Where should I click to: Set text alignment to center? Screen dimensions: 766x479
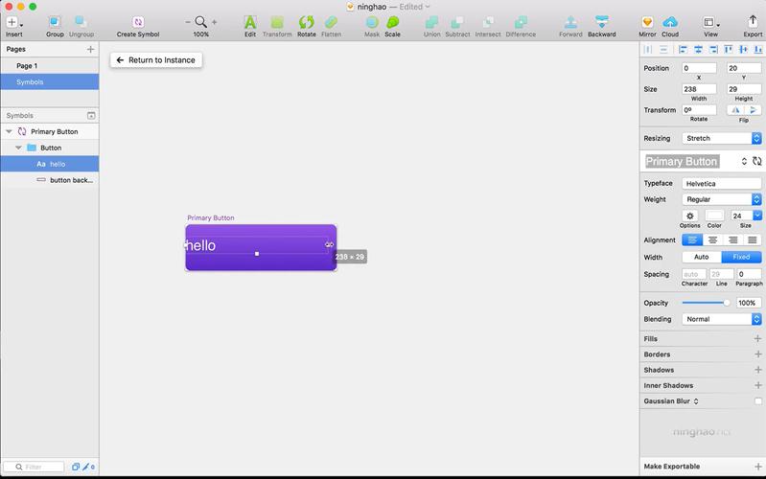[712, 240]
